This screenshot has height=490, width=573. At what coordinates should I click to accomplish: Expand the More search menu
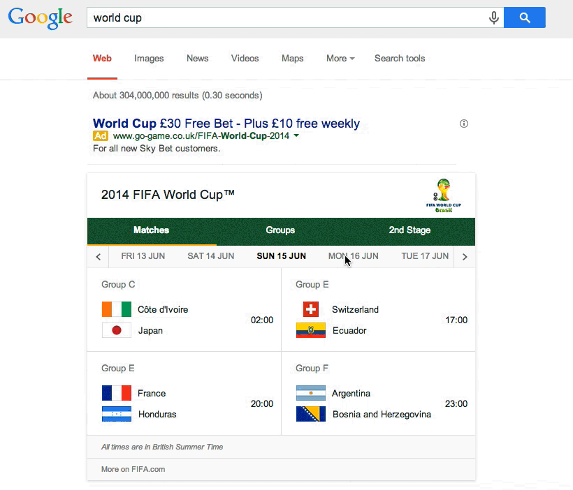pyautogui.click(x=340, y=59)
